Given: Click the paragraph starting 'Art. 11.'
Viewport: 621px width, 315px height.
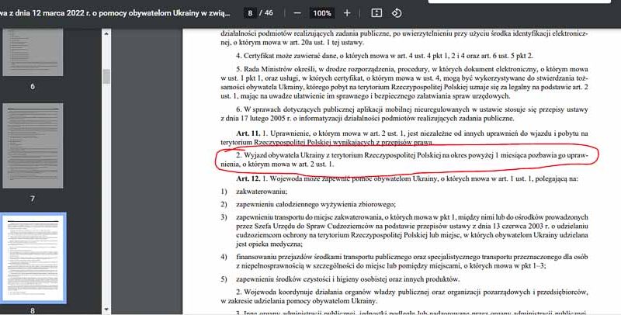Looking at the screenshot, I should [x=404, y=137].
